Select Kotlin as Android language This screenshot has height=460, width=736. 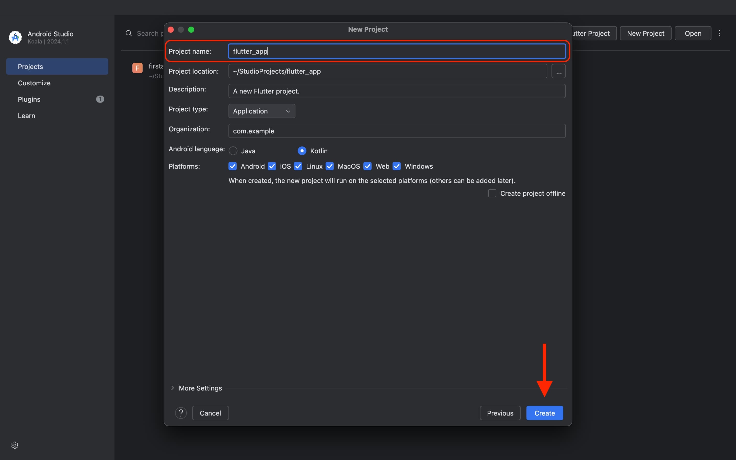pyautogui.click(x=302, y=151)
